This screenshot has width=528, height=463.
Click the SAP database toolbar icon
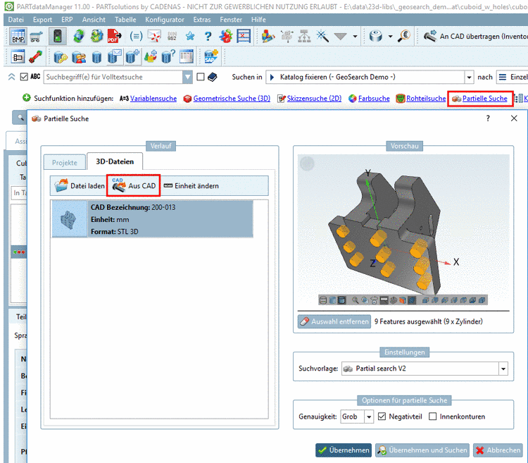click(211, 56)
